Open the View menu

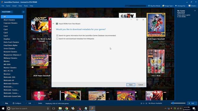pos(20,6)
